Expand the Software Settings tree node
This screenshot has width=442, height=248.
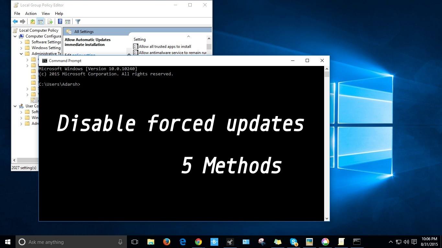pos(21,42)
